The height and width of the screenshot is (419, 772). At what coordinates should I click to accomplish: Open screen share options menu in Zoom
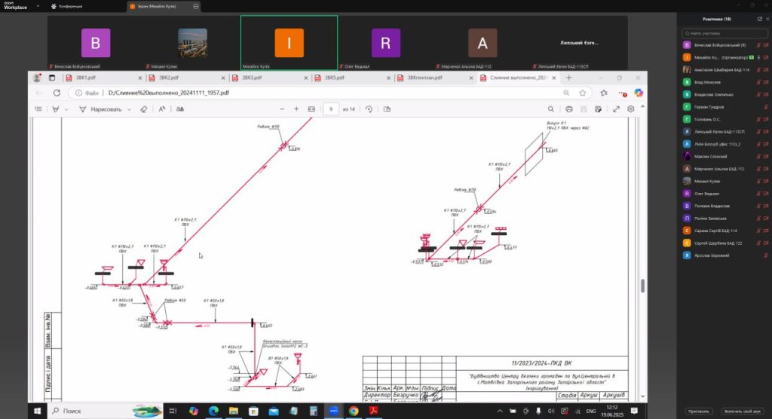point(196,6)
